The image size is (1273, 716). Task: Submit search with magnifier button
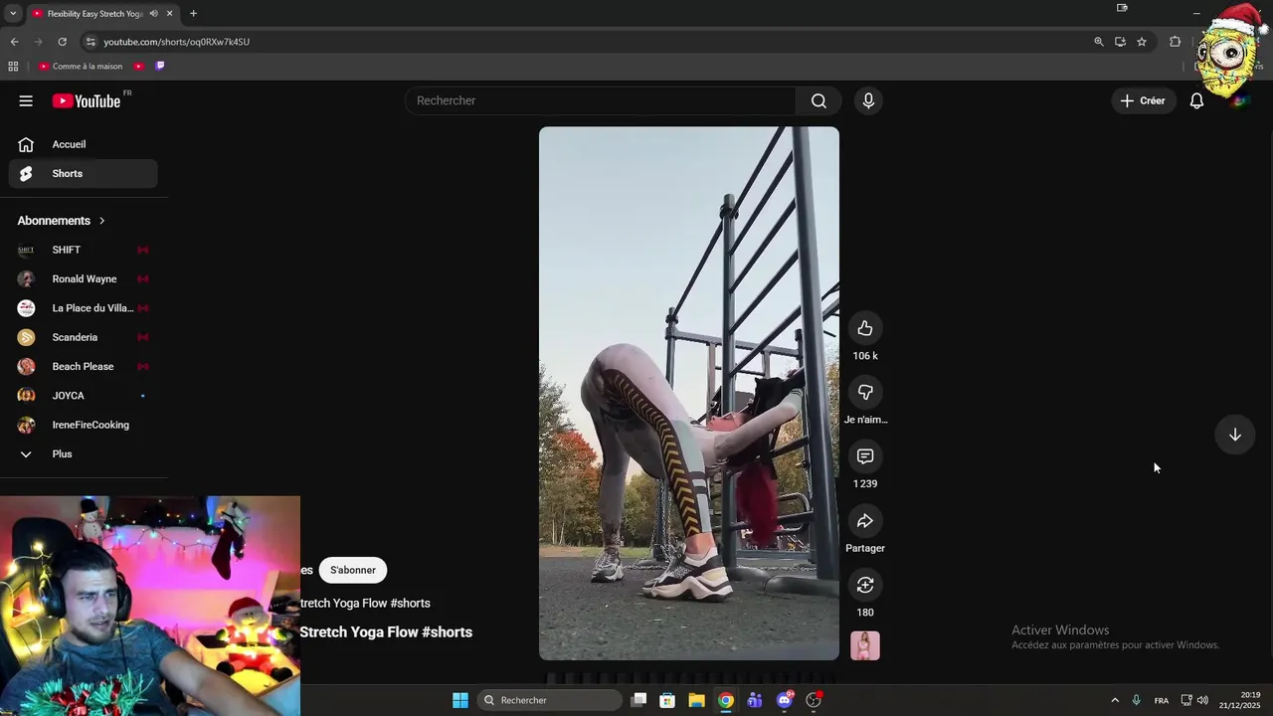(818, 100)
